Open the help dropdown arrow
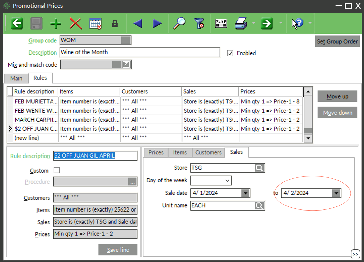Screen dimensions: 364x262 310,23
